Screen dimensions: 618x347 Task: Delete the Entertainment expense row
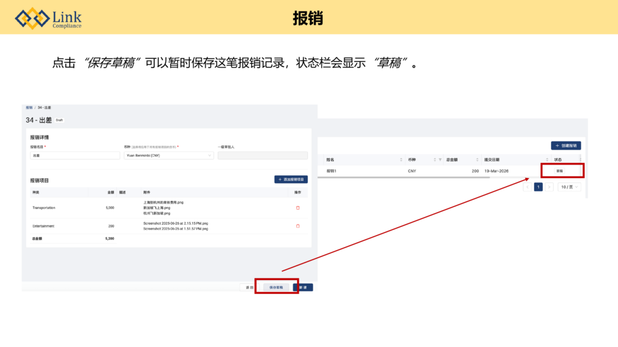click(297, 226)
